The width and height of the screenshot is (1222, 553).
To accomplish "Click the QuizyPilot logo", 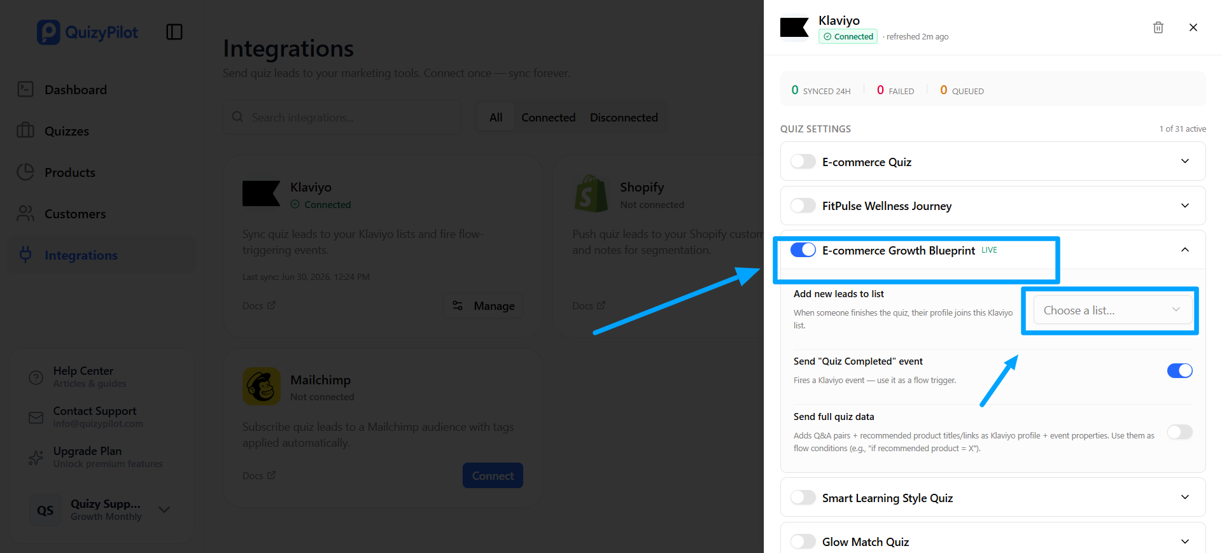I will click(x=87, y=32).
